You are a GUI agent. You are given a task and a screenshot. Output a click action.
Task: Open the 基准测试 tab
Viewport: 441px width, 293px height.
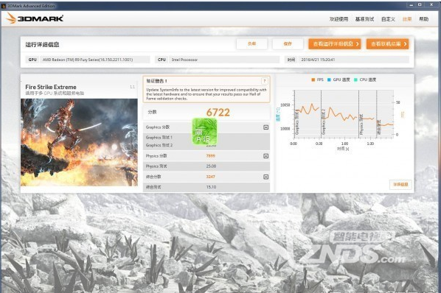click(364, 19)
